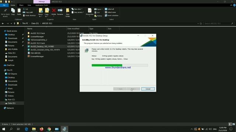Click Select all in ribbon

pyautogui.click(x=110, y=9)
